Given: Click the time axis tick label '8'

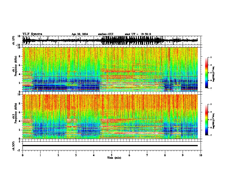Looking at the screenshot, I should 165,155.
